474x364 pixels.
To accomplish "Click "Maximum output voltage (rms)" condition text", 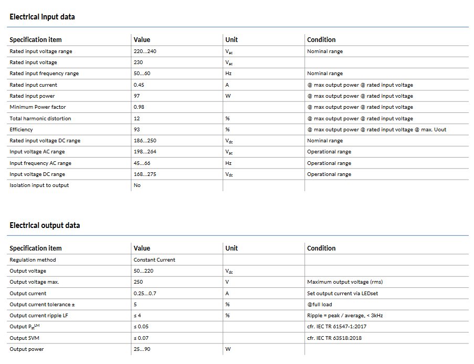I will tap(345, 282).
